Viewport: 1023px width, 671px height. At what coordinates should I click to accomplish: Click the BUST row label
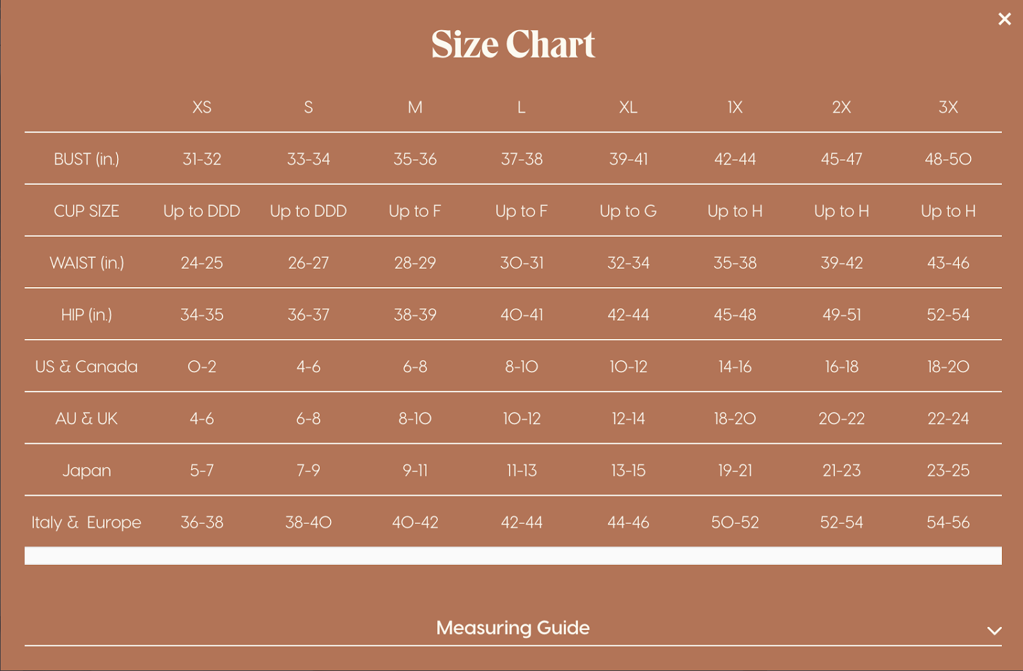(87, 159)
